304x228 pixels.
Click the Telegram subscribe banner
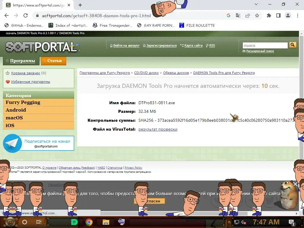[39, 143]
